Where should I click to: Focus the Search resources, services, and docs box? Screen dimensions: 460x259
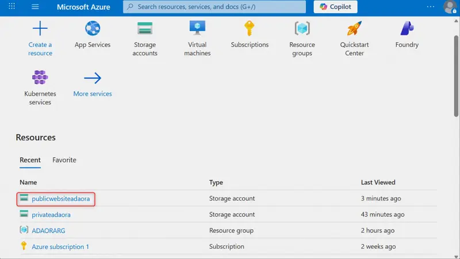coord(214,7)
